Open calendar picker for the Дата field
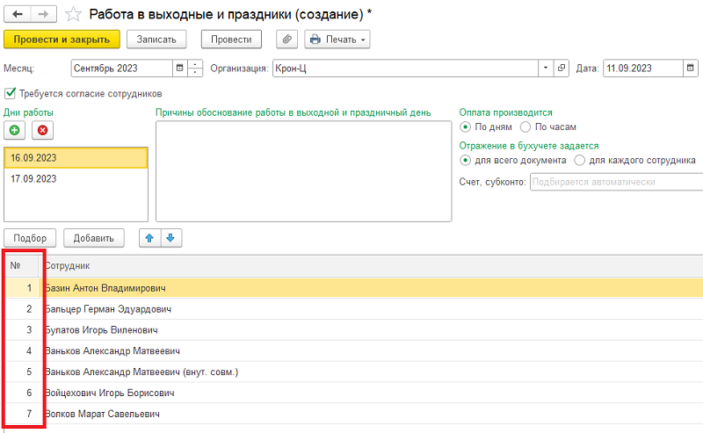 pyautogui.click(x=692, y=69)
